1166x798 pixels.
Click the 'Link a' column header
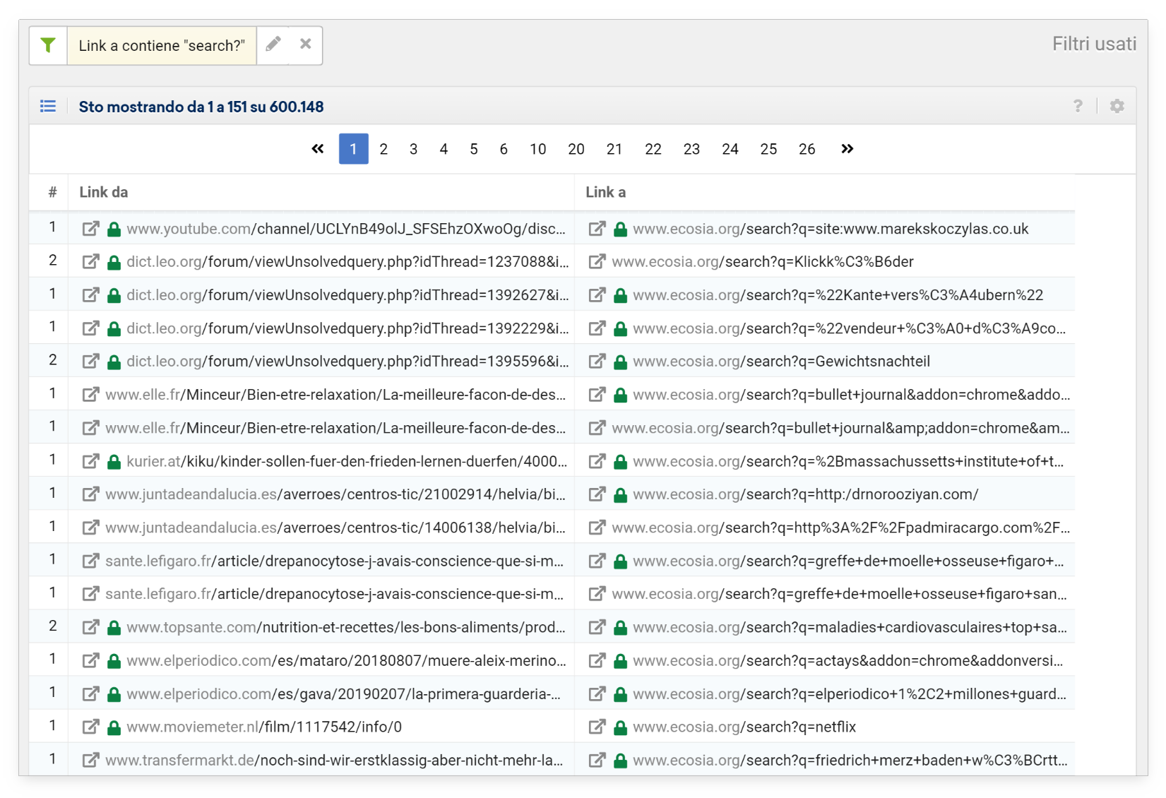(606, 192)
